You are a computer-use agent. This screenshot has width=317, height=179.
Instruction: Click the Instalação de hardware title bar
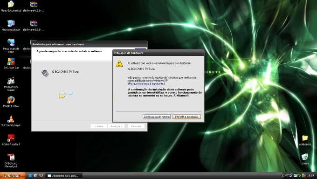(x=158, y=53)
